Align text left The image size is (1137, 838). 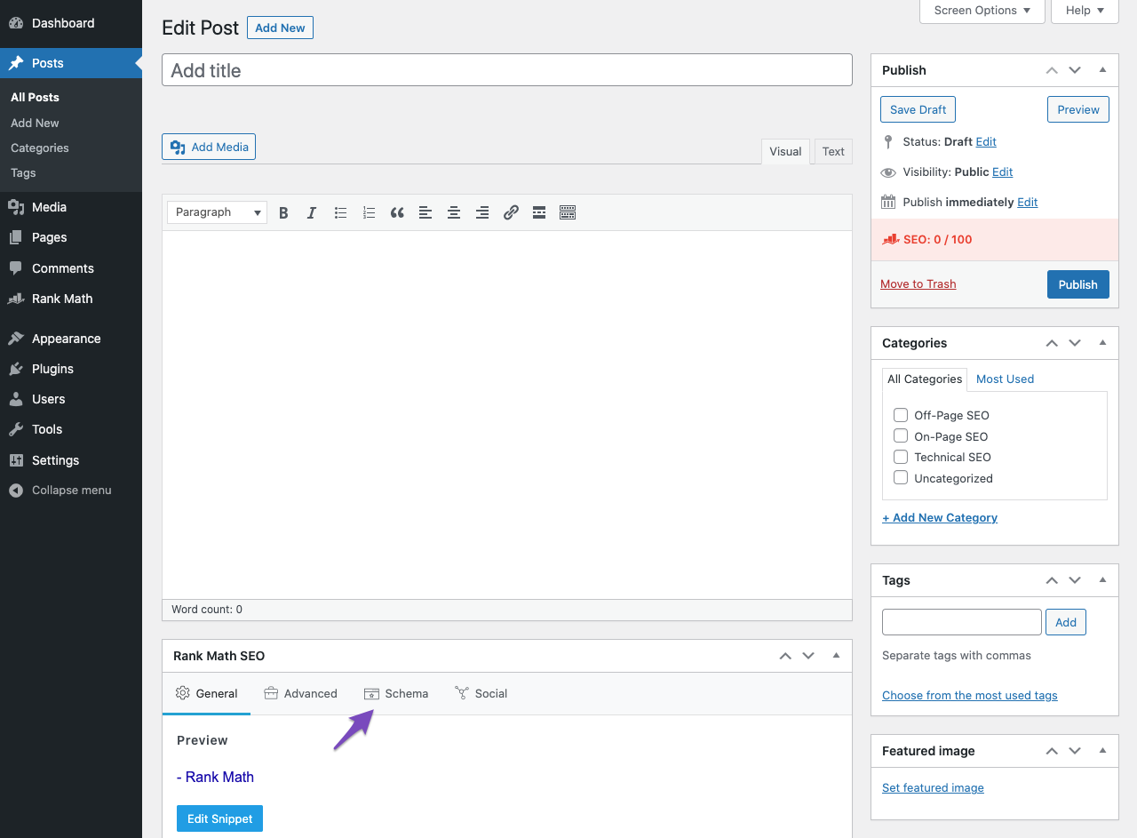425,212
